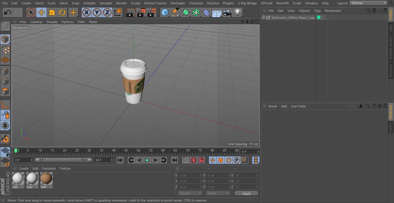394x203 pixels.
Task: Play the animation forward
Action: [147, 160]
